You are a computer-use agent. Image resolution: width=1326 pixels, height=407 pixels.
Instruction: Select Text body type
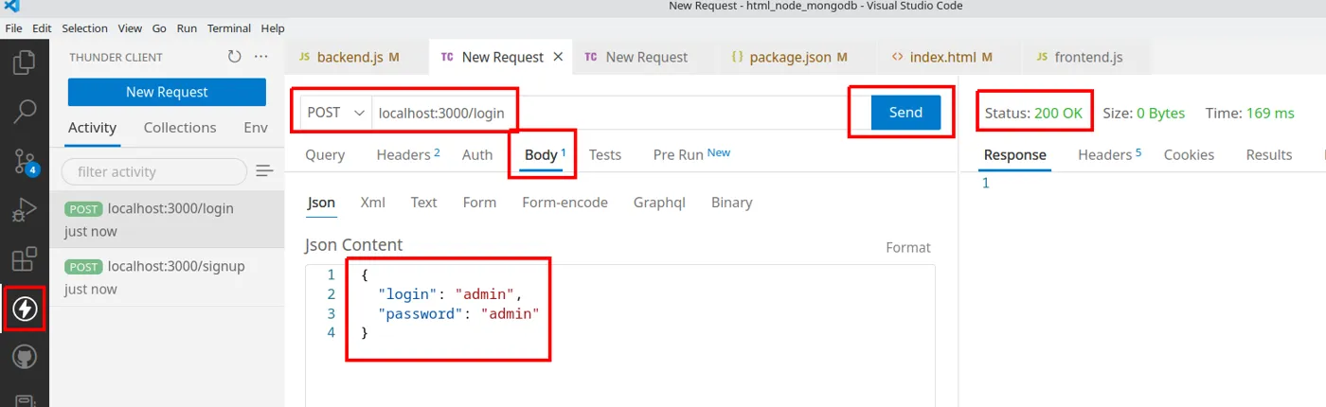pyautogui.click(x=423, y=203)
